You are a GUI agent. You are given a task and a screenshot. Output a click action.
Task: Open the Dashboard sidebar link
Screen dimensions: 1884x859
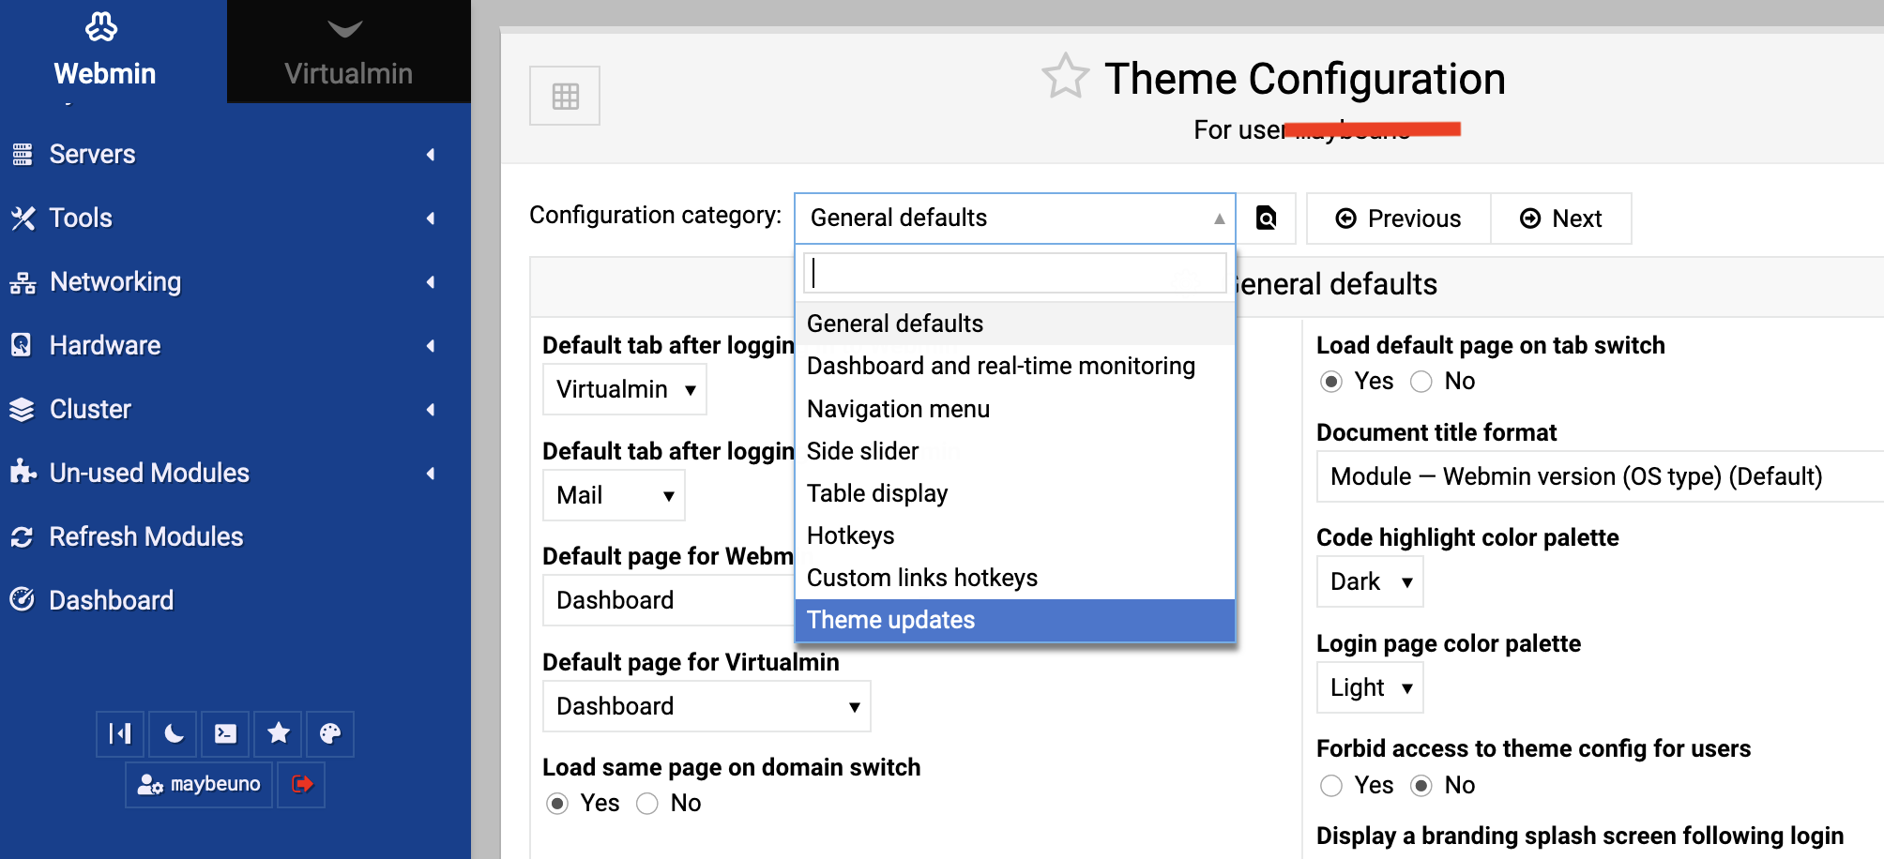coord(111,600)
